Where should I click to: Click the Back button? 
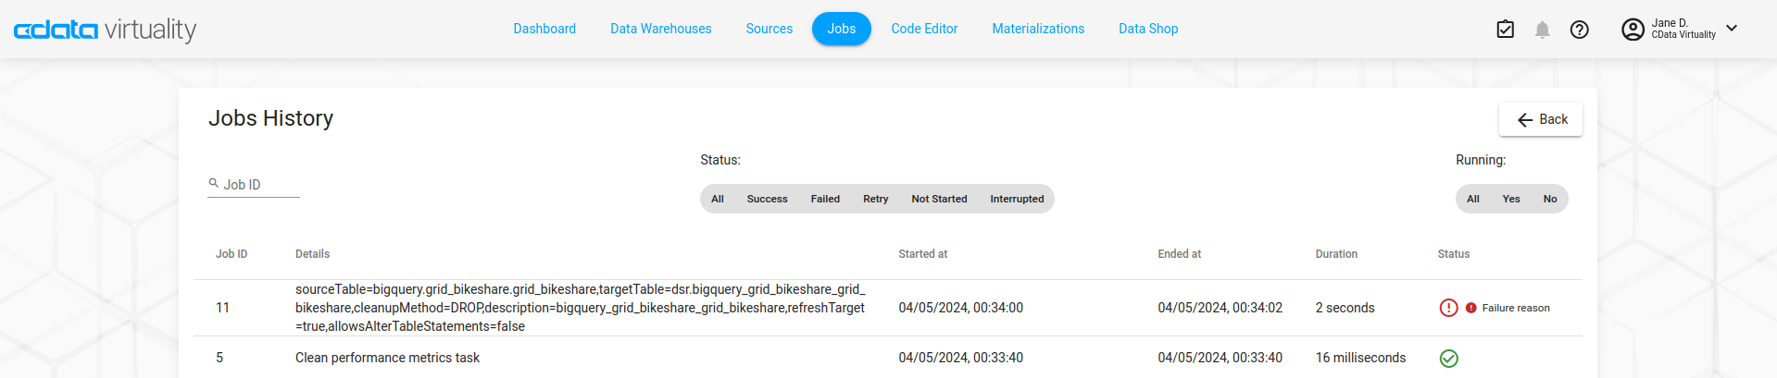point(1540,119)
